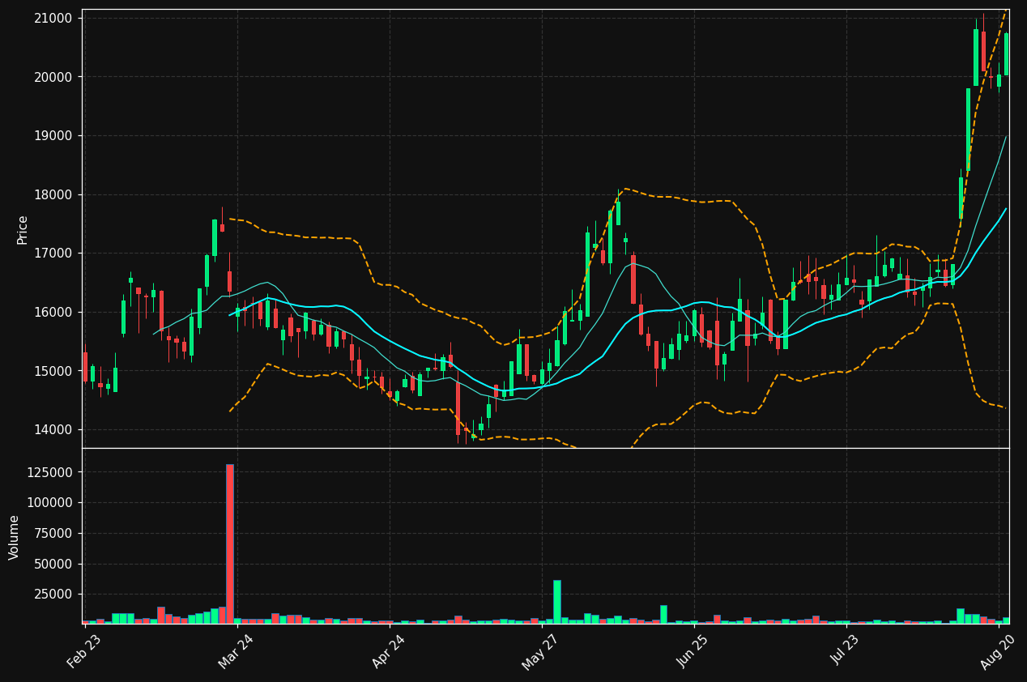Click the 18000 price axis label
1027x682 pixels.
pyautogui.click(x=54, y=194)
